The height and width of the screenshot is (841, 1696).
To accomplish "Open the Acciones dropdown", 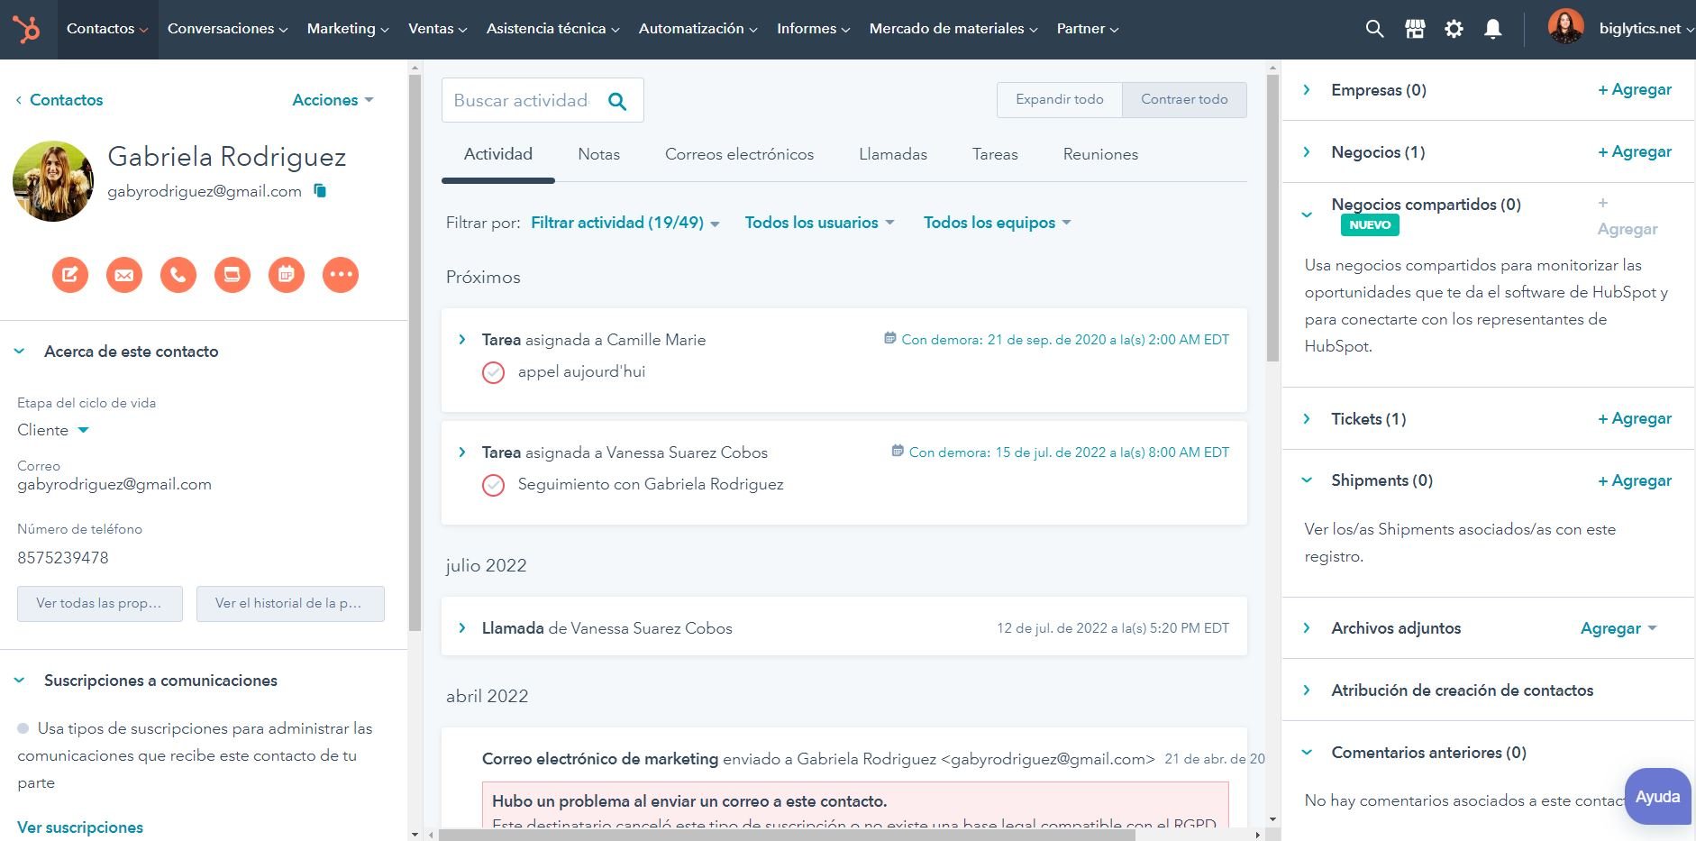I will (x=333, y=100).
